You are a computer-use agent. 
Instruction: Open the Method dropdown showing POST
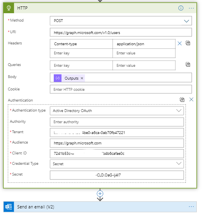pos(121,21)
